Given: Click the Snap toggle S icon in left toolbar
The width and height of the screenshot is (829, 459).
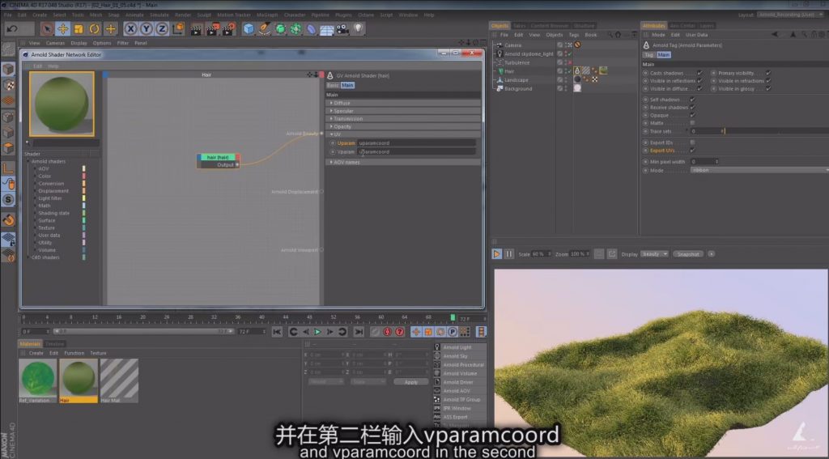Looking at the screenshot, I should (8, 200).
